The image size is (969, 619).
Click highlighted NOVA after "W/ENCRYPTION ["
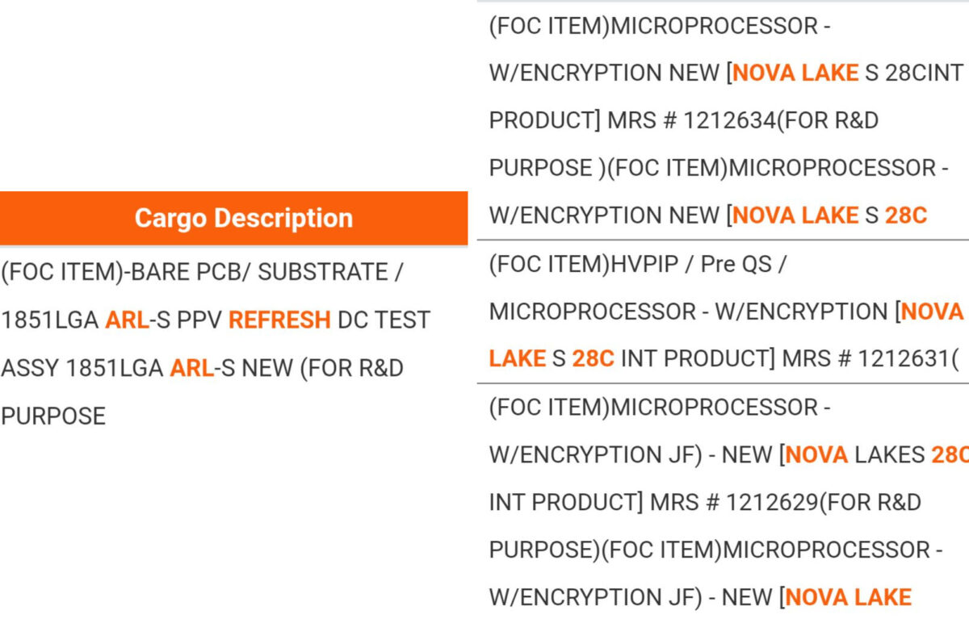tap(932, 312)
